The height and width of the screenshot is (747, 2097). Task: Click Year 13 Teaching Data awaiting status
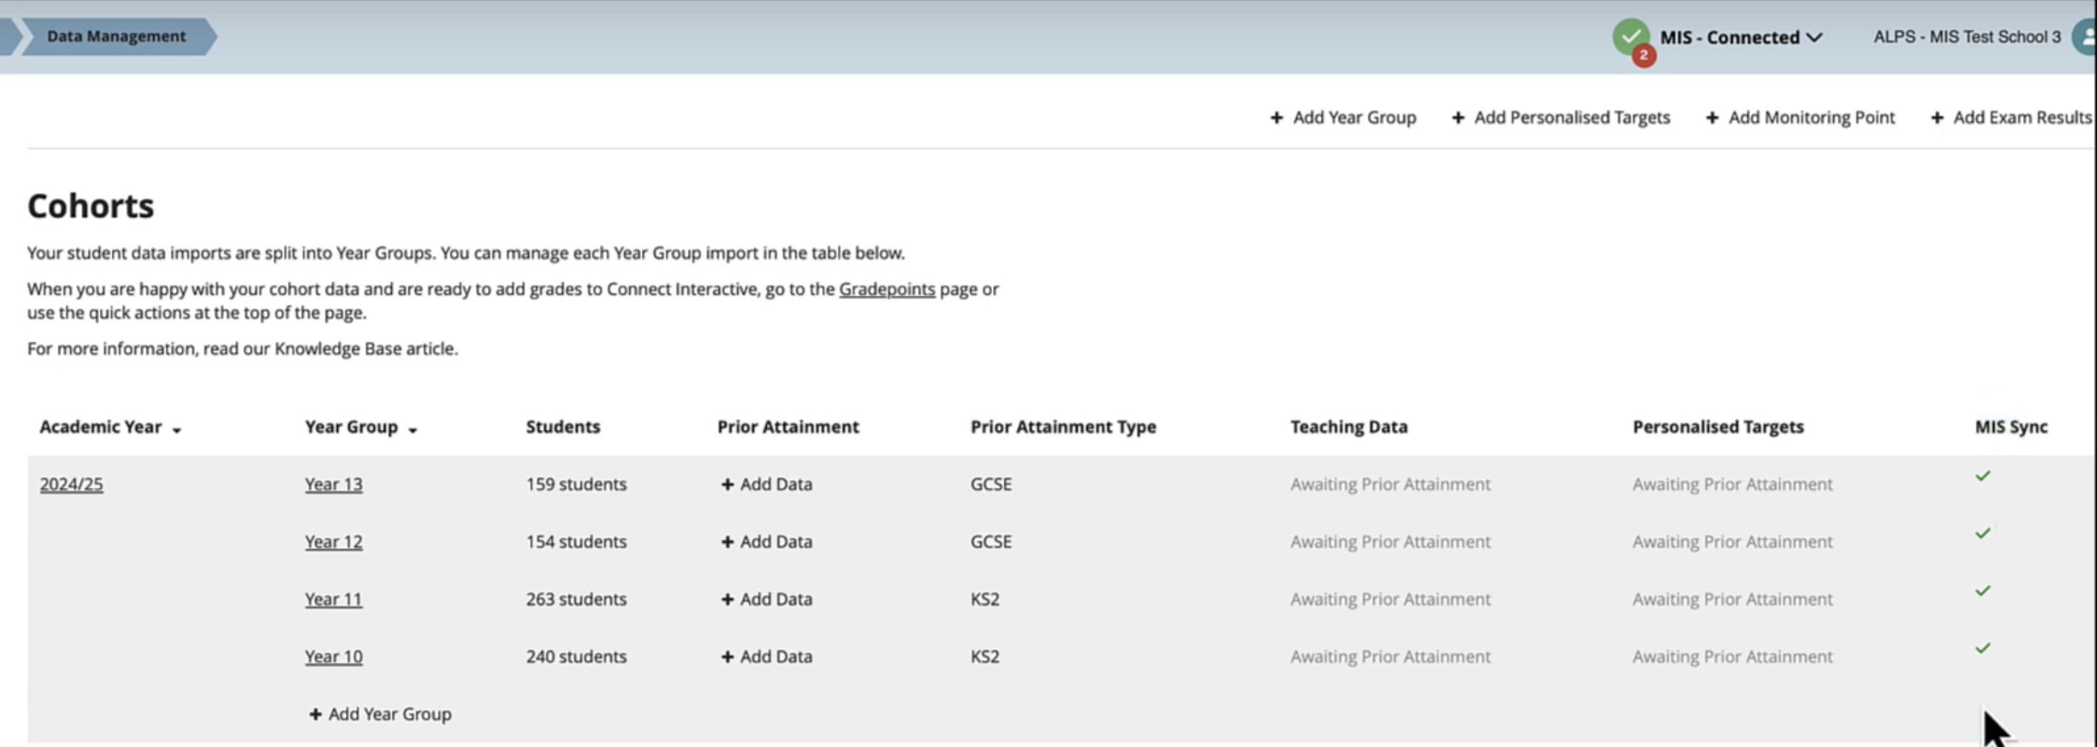[x=1390, y=484]
